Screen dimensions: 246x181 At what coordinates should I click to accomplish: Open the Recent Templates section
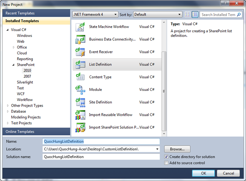tap(37, 13)
